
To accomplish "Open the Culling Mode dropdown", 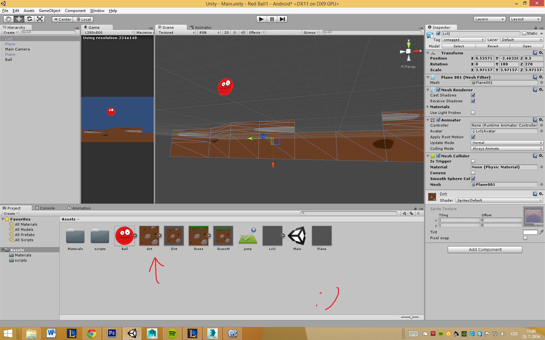I will click(507, 149).
